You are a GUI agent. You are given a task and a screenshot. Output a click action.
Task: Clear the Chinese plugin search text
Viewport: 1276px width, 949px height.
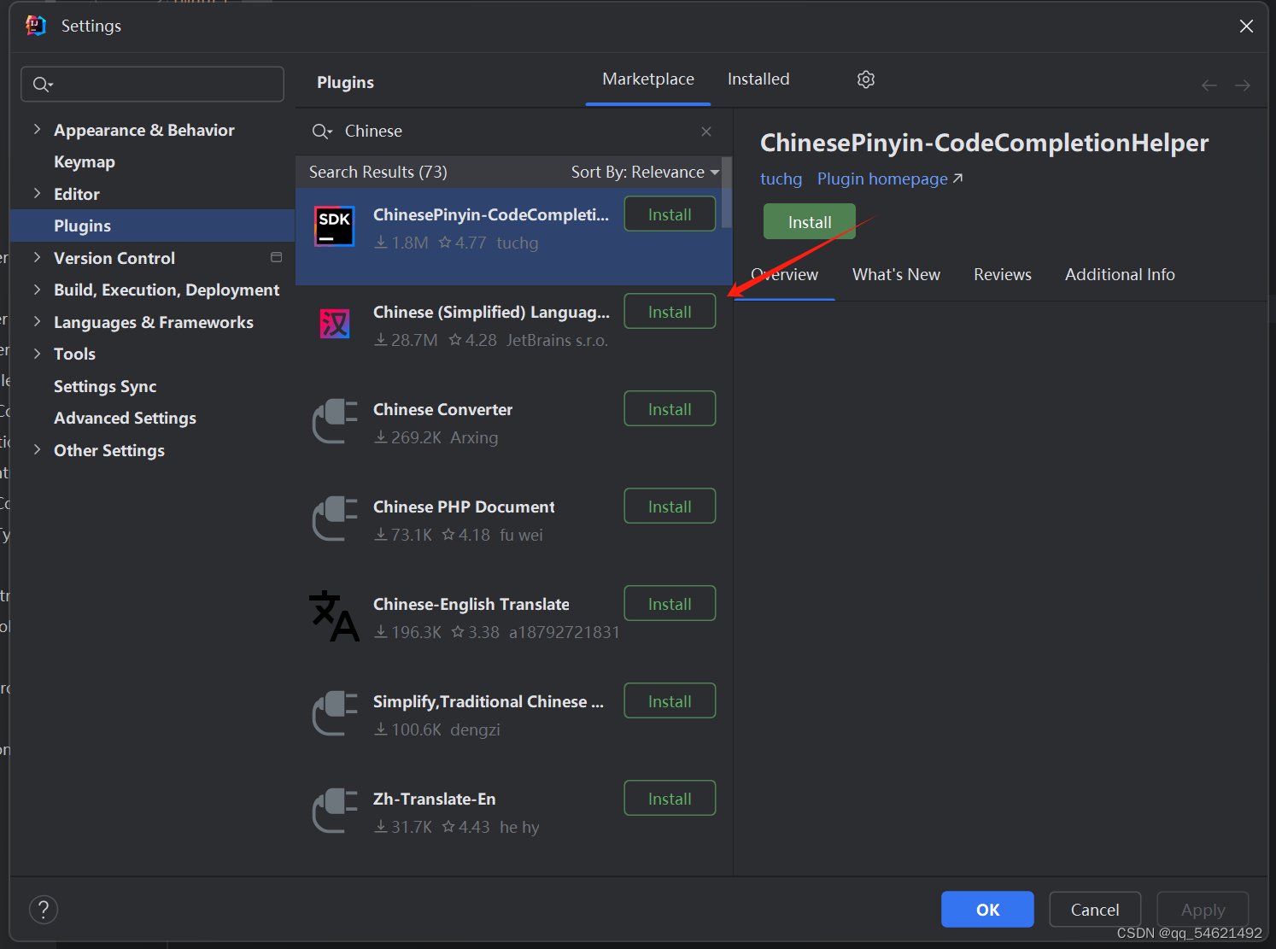706,132
